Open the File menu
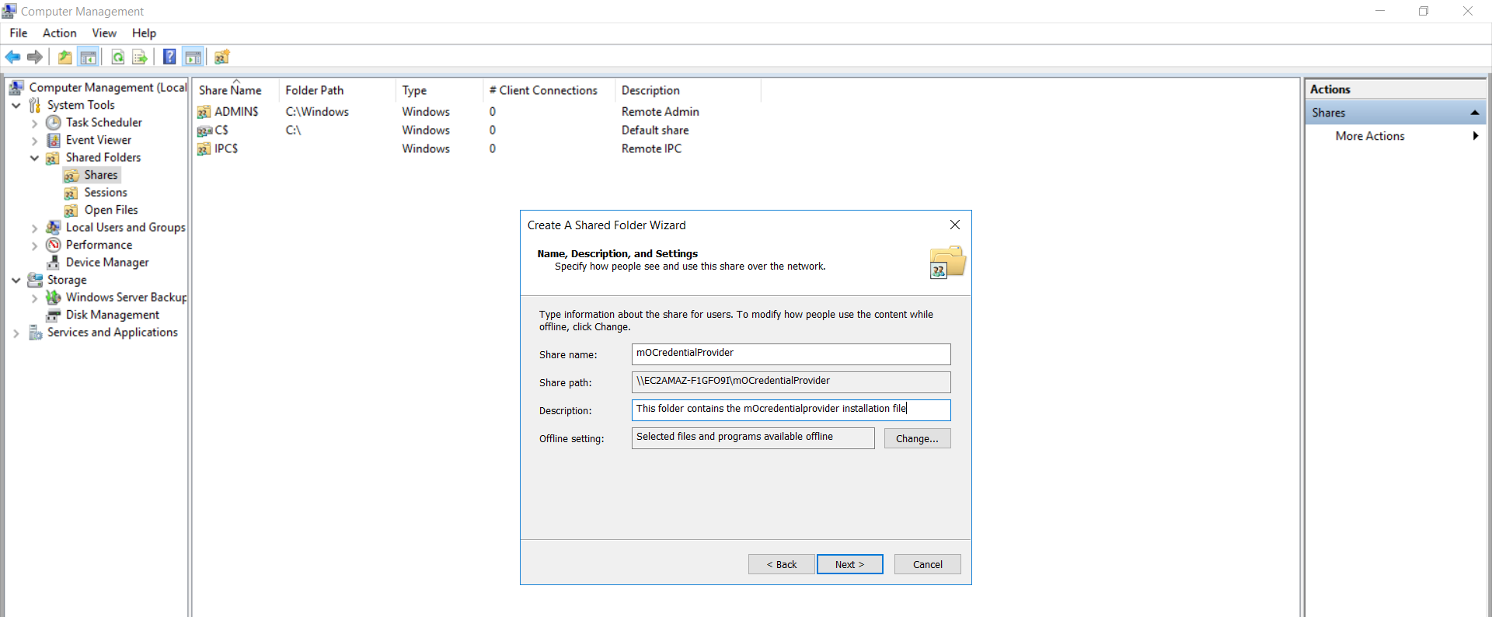Viewport: 1492px width, 617px height. click(19, 33)
